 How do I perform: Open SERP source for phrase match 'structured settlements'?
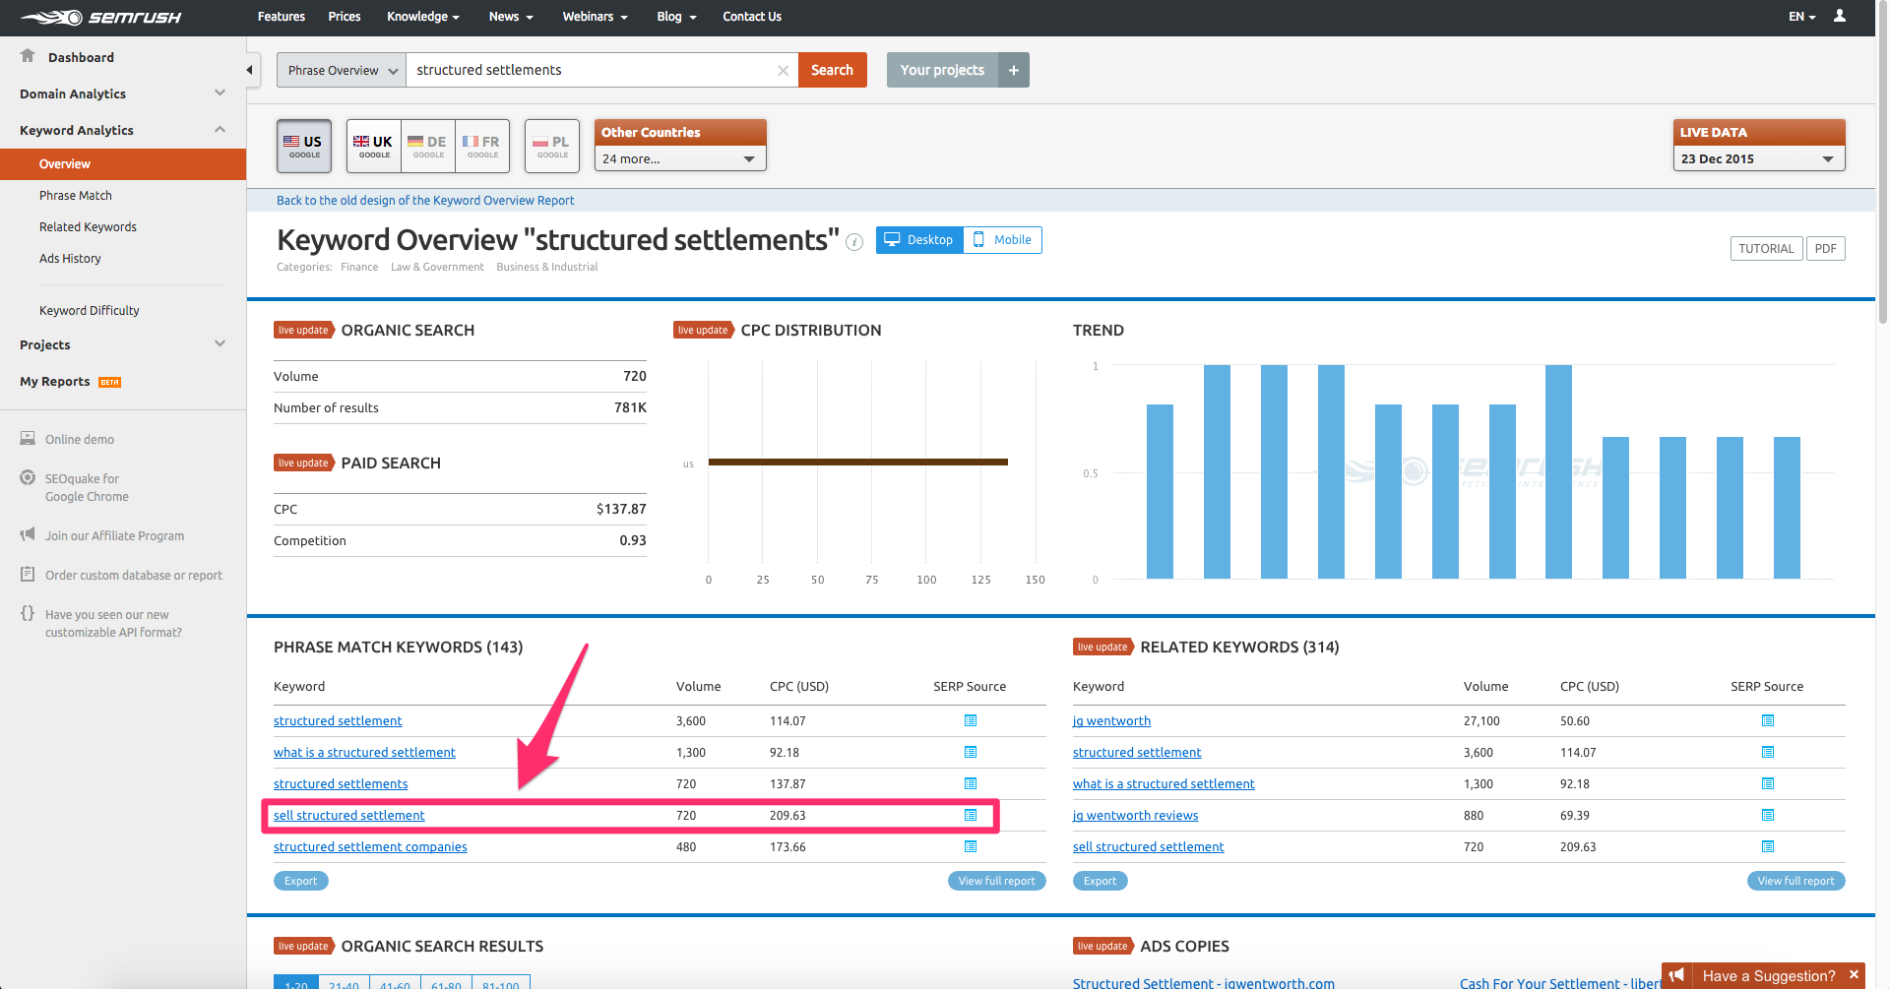pyautogui.click(x=971, y=784)
